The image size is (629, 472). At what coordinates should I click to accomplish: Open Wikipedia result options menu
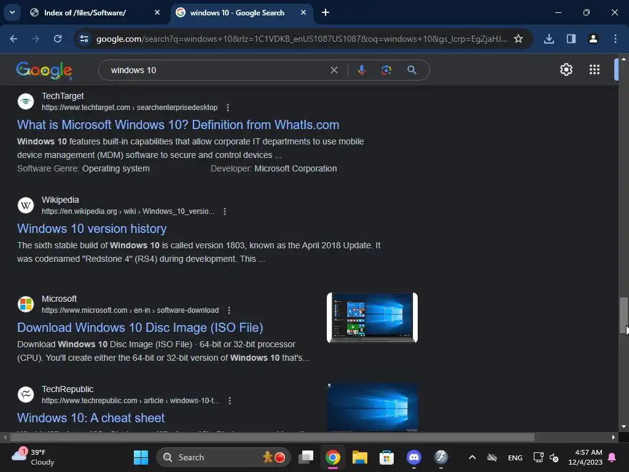tap(225, 211)
